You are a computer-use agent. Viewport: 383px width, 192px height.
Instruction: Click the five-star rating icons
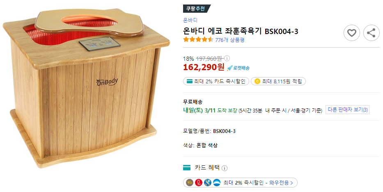tap(198, 39)
